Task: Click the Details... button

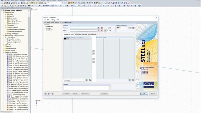Action: click(x=76, y=94)
